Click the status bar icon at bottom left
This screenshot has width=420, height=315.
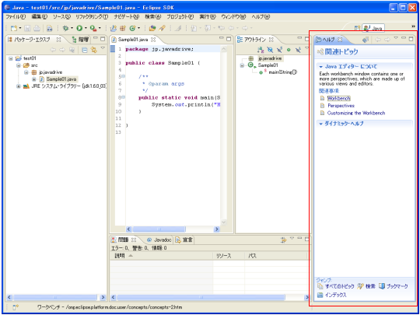[x=16, y=307]
